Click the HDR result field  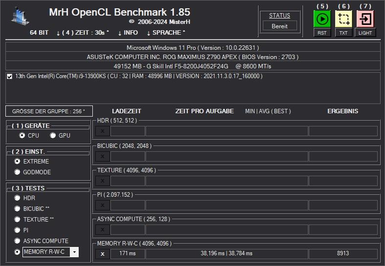point(343,131)
